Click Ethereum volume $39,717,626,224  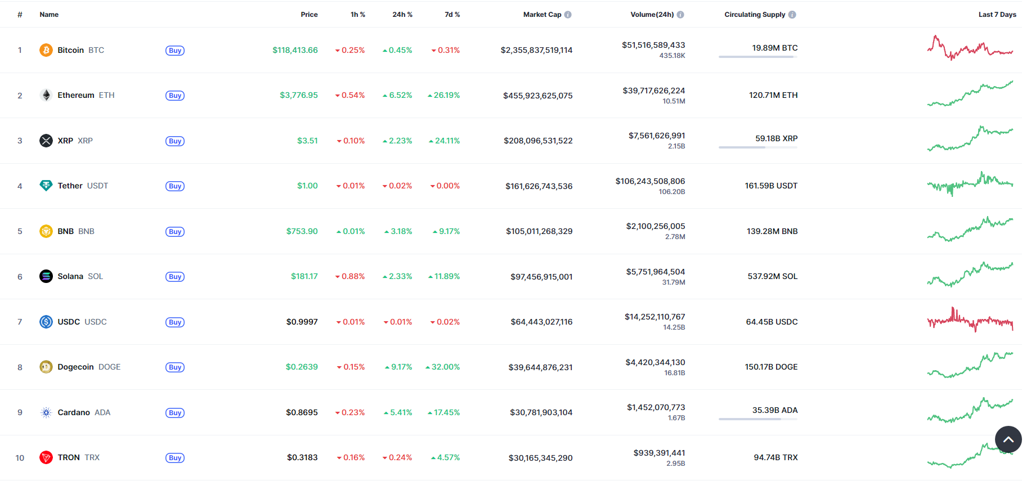pos(654,91)
